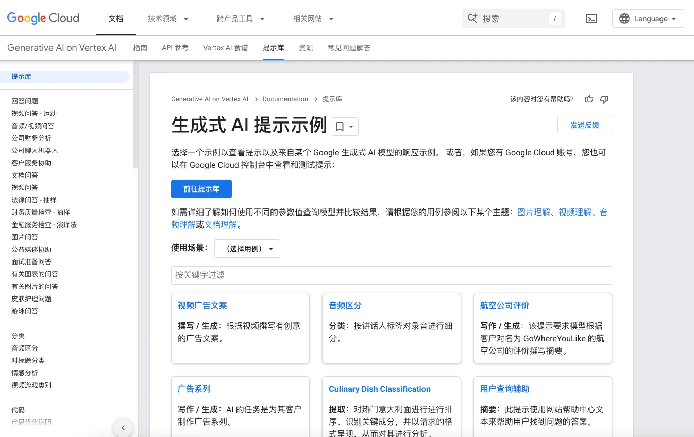
Task: Click the 前往提示库 button
Action: (201, 189)
